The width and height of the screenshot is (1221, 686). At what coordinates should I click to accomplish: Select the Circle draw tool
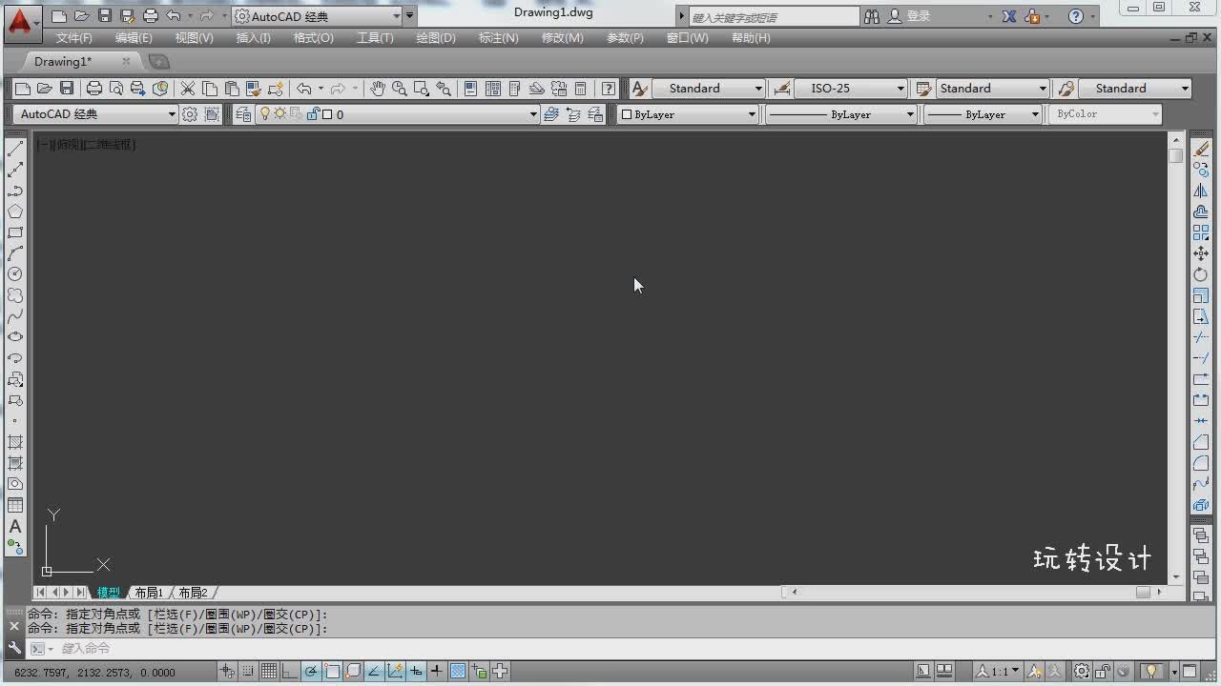15,274
